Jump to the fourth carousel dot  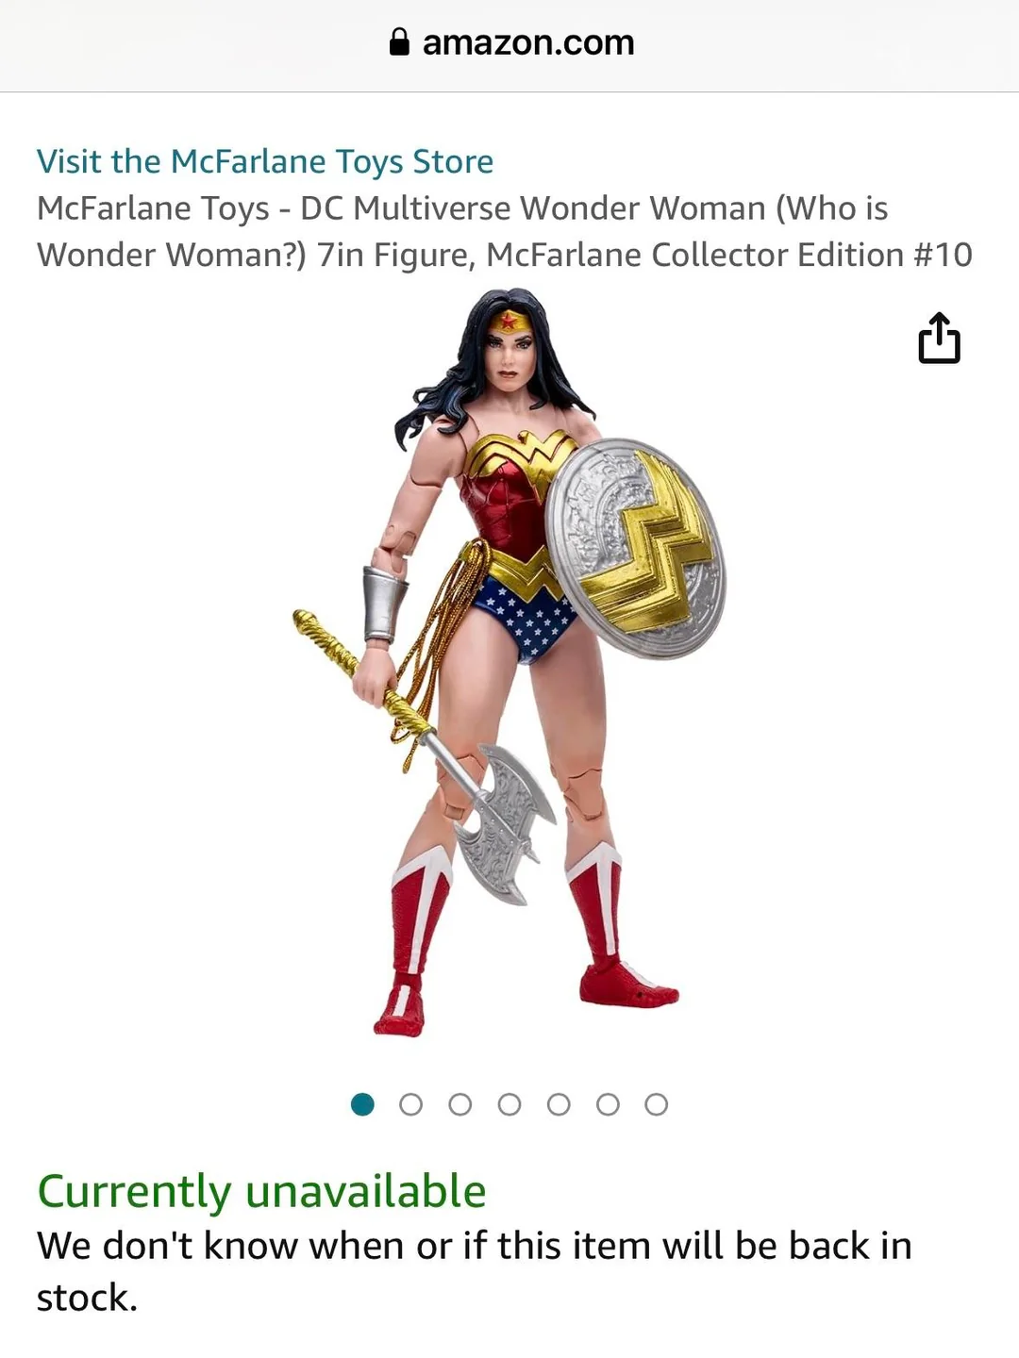click(509, 1104)
